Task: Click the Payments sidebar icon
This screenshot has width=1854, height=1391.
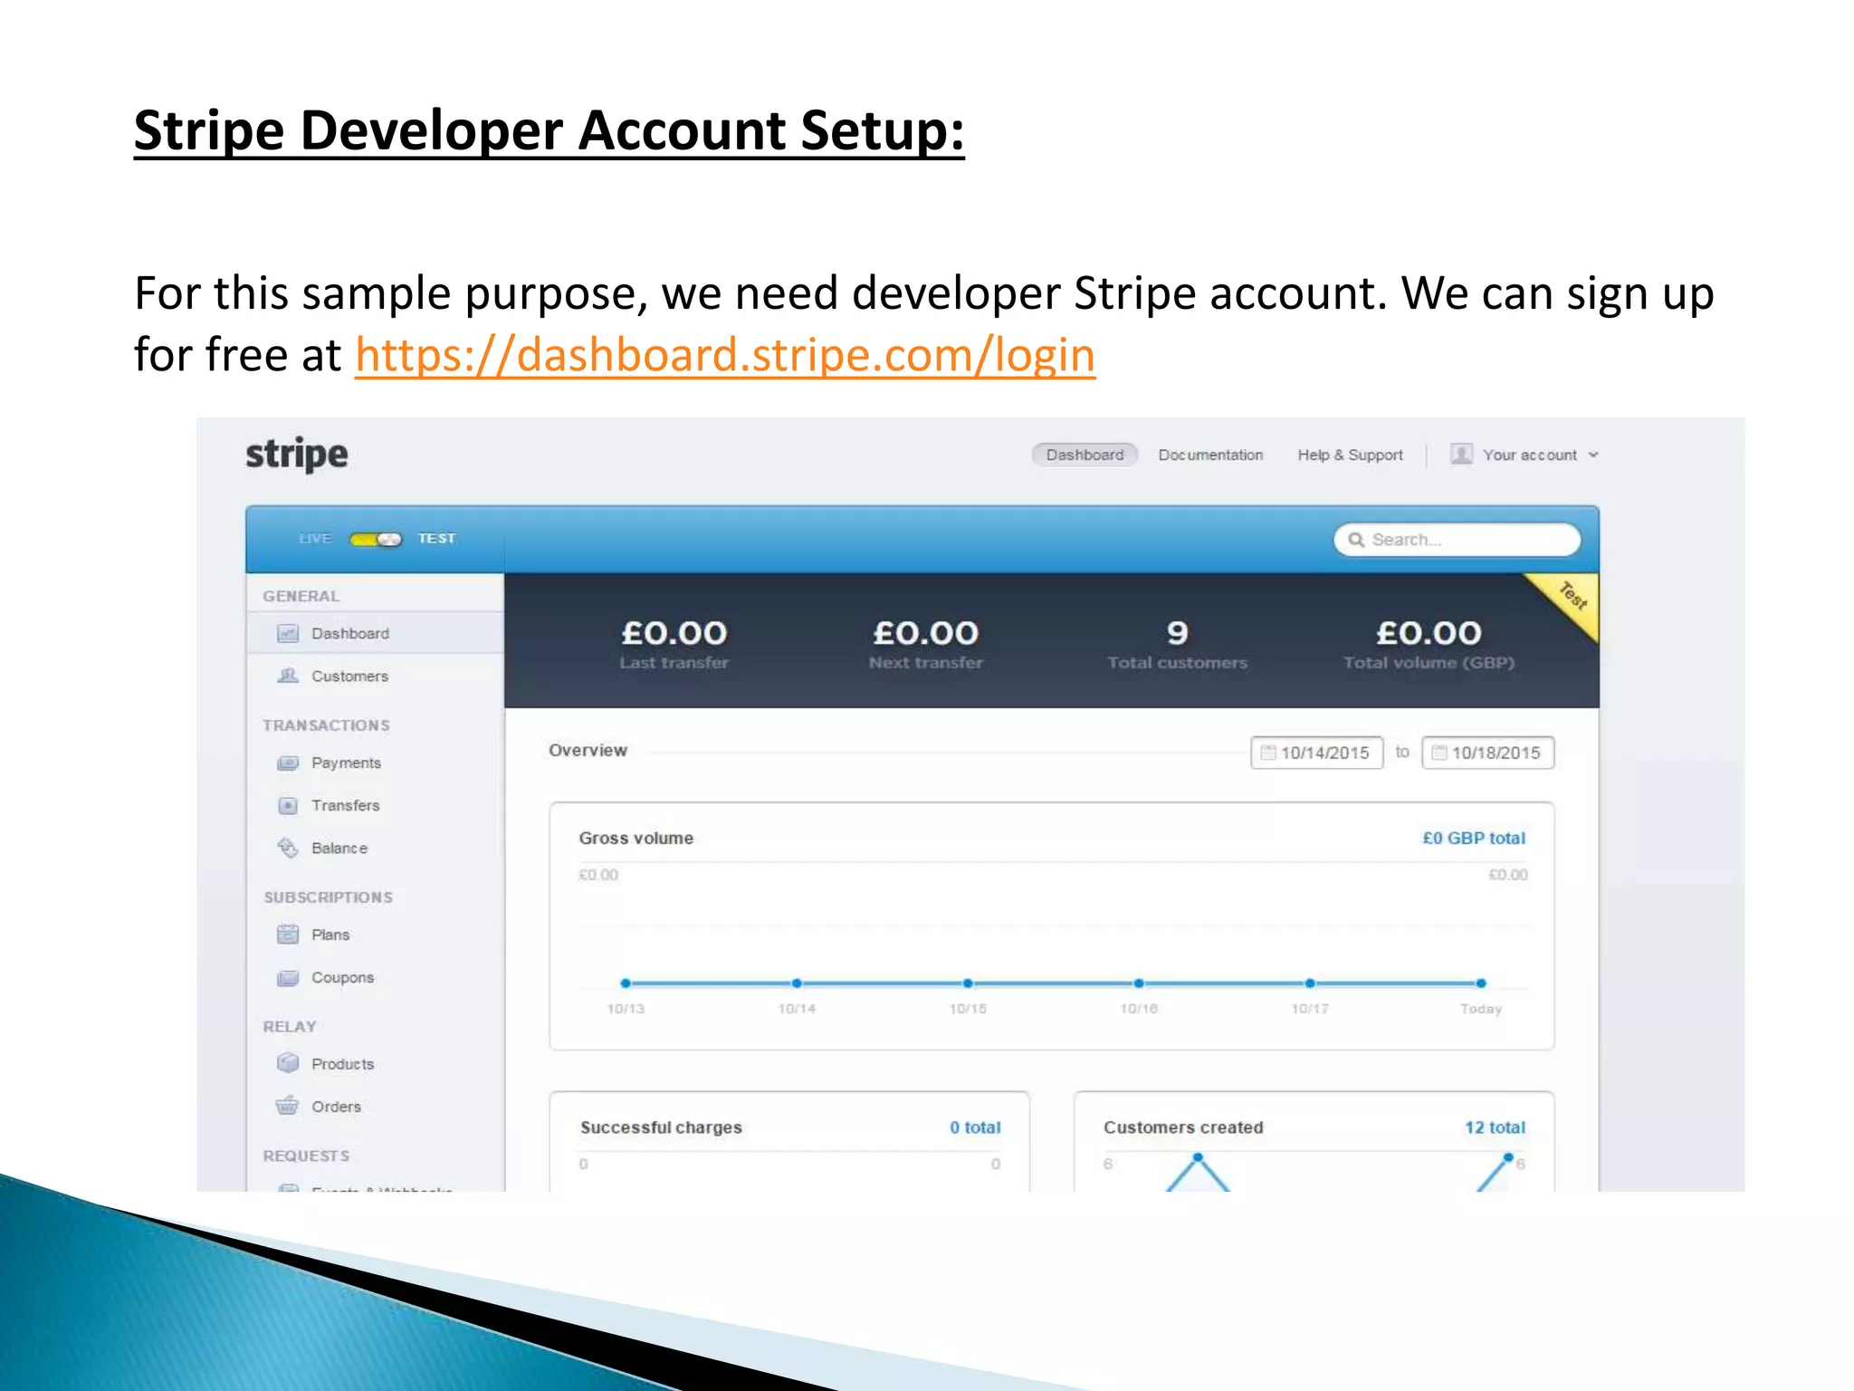Action: coord(288,763)
